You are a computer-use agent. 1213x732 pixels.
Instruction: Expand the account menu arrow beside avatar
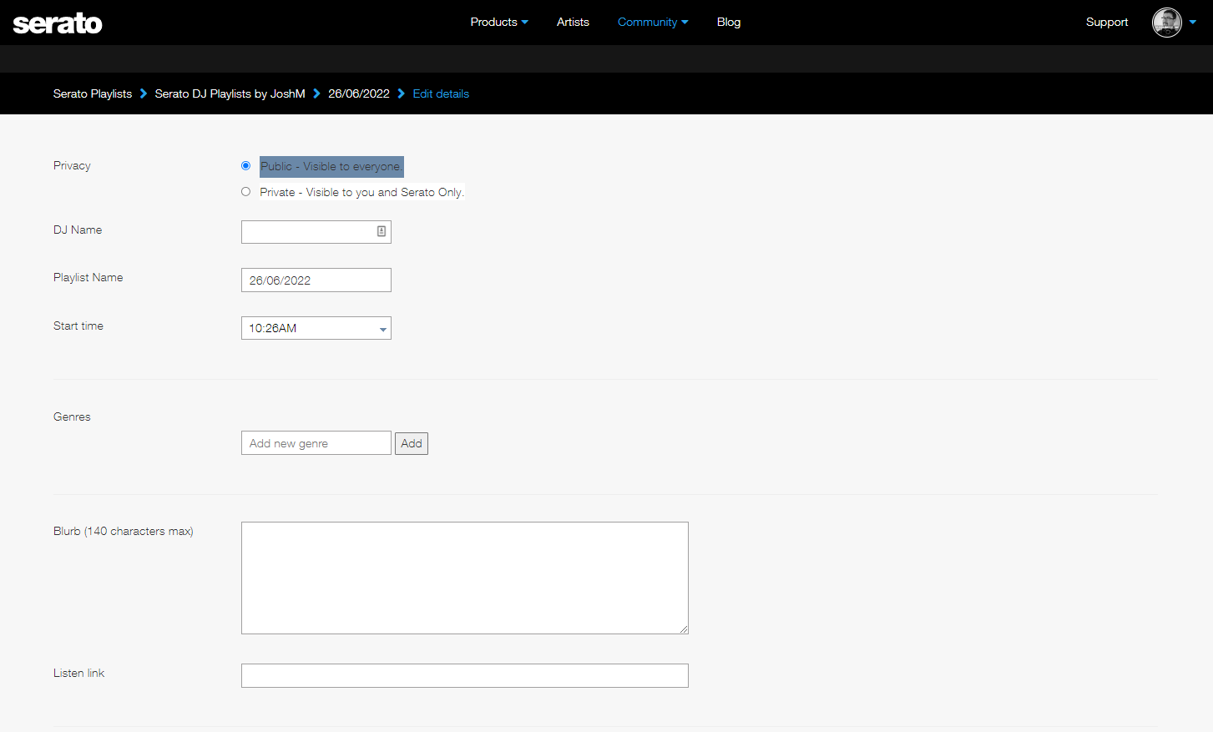[1193, 23]
